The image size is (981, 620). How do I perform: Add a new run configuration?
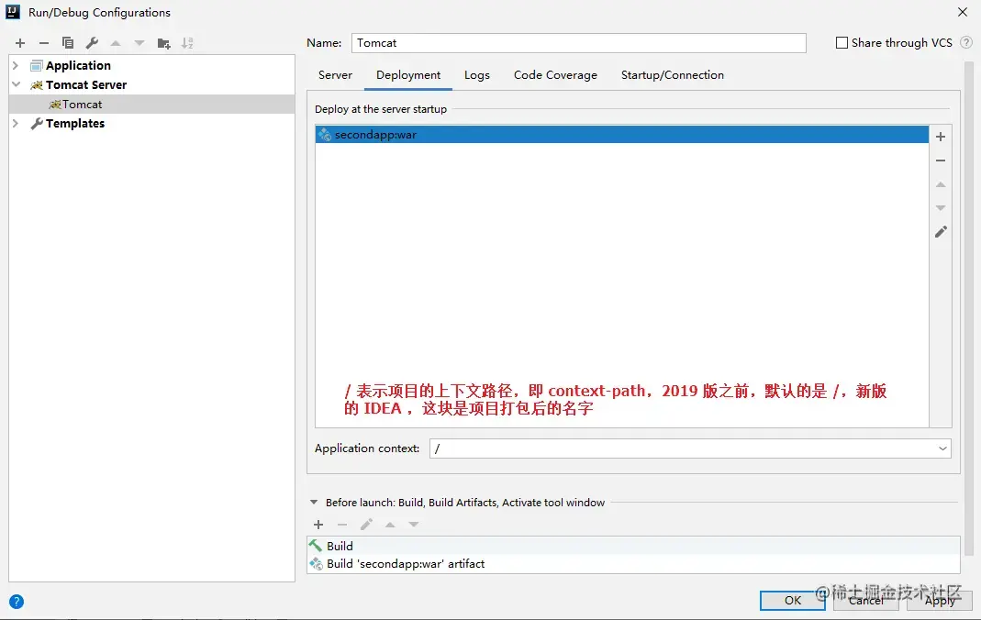(x=20, y=43)
